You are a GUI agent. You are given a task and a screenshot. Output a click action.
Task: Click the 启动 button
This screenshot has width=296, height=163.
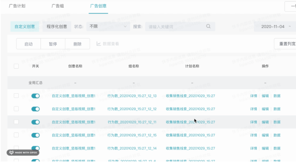pyautogui.click(x=29, y=44)
